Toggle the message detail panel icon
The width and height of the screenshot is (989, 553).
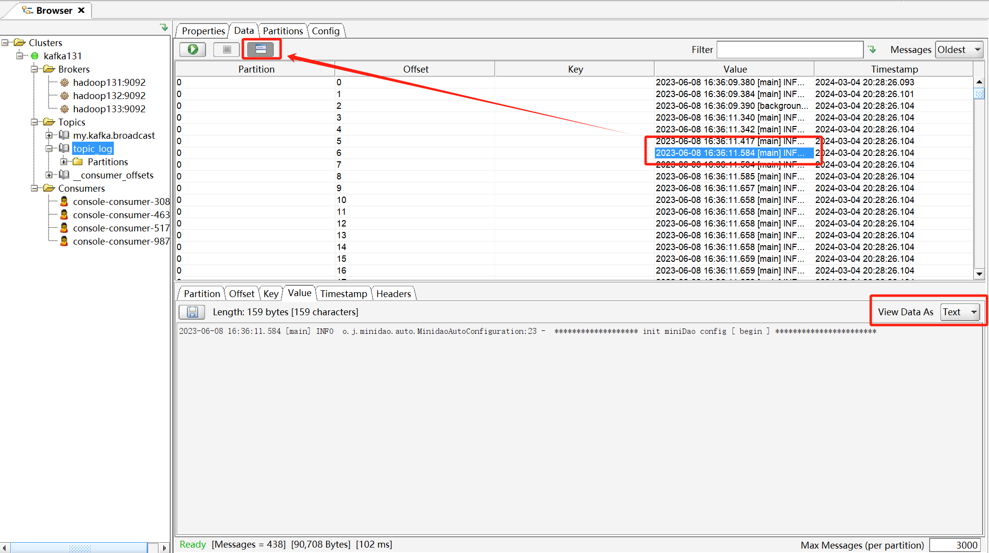click(x=260, y=49)
